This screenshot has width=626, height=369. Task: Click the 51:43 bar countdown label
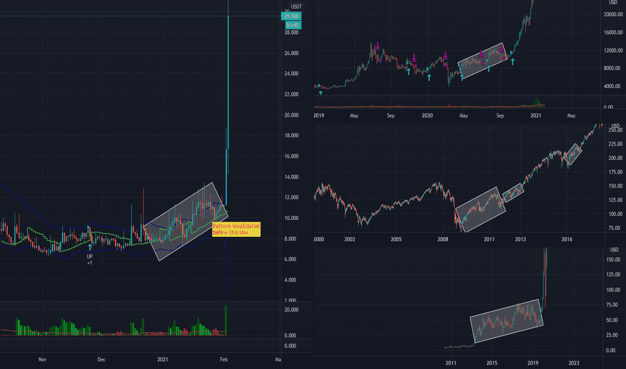pos(294,25)
